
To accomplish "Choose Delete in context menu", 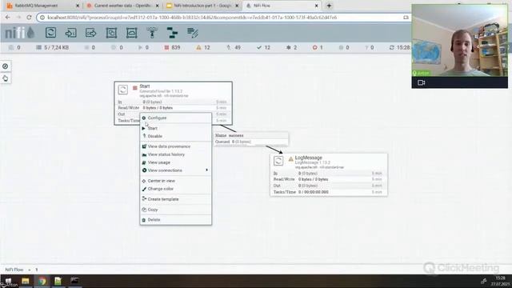I will [x=176, y=220].
